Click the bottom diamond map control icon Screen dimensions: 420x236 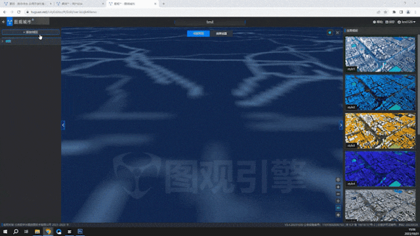tap(338, 215)
